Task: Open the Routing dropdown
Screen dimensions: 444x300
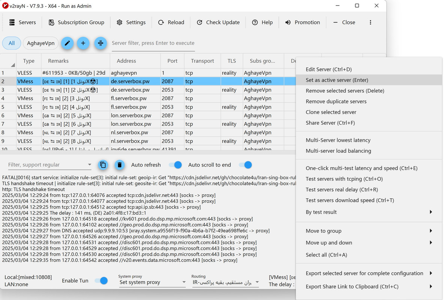Action: point(225,282)
